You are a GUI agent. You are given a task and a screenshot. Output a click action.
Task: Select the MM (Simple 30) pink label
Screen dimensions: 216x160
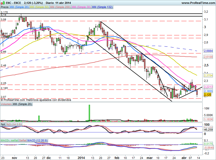tap(81, 7)
